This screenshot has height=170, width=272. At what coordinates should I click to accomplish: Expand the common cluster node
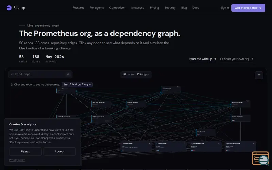pyautogui.click(x=136, y=147)
